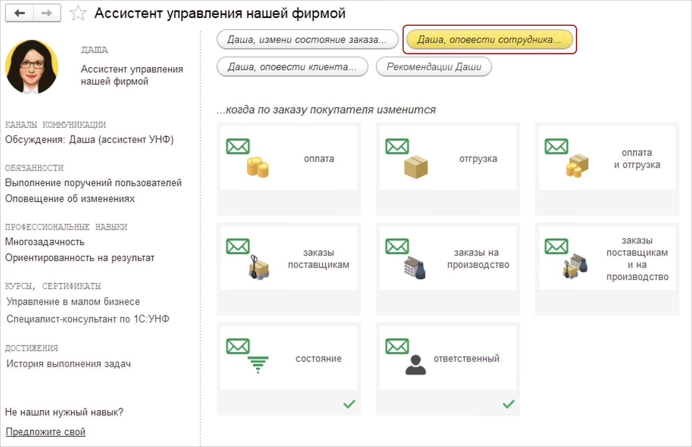The image size is (692, 447).
Task: Select 'Даша, измени состояние заказа...' tab
Action: pos(307,39)
